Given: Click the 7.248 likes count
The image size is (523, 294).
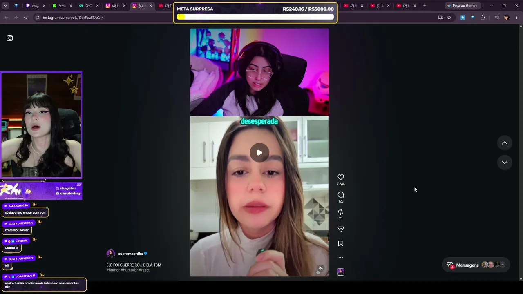Looking at the screenshot, I should tap(341, 184).
